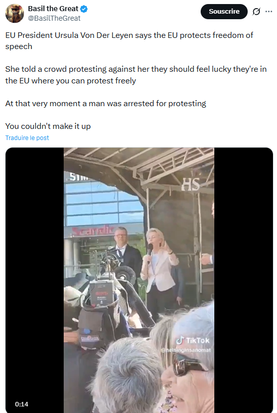Image resolution: width=277 pixels, height=413 pixels.
Task: Click the red Scandic sign in the video
Action: [94, 231]
